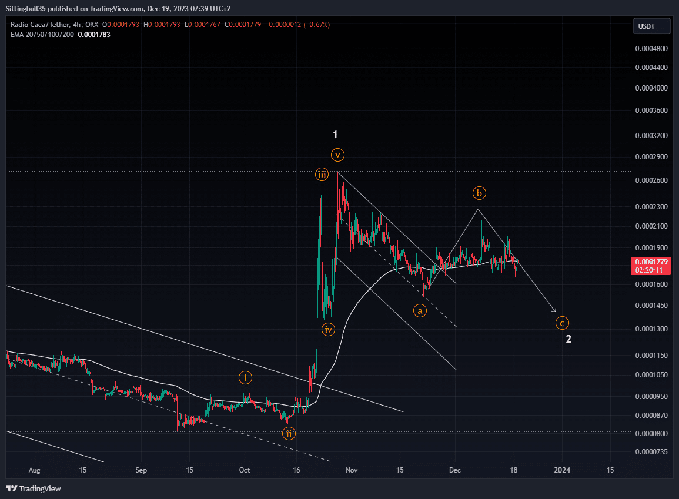Viewport: 679px width, 499px height.
Task: Click the circled 'a' correction label
Action: pos(420,310)
